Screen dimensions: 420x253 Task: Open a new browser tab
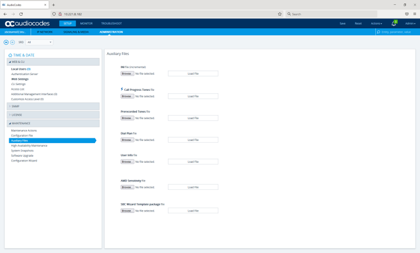click(x=54, y=5)
